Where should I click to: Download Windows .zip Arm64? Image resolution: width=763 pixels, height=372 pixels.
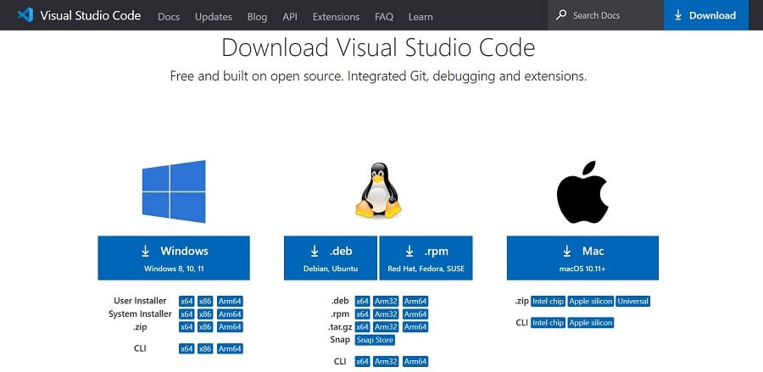230,327
